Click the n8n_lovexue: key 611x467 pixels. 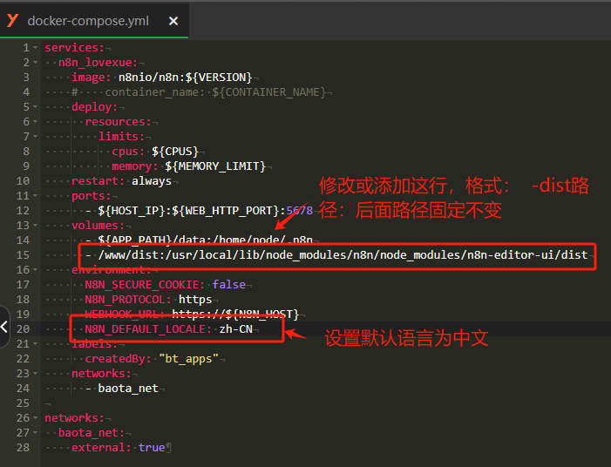click(x=98, y=63)
